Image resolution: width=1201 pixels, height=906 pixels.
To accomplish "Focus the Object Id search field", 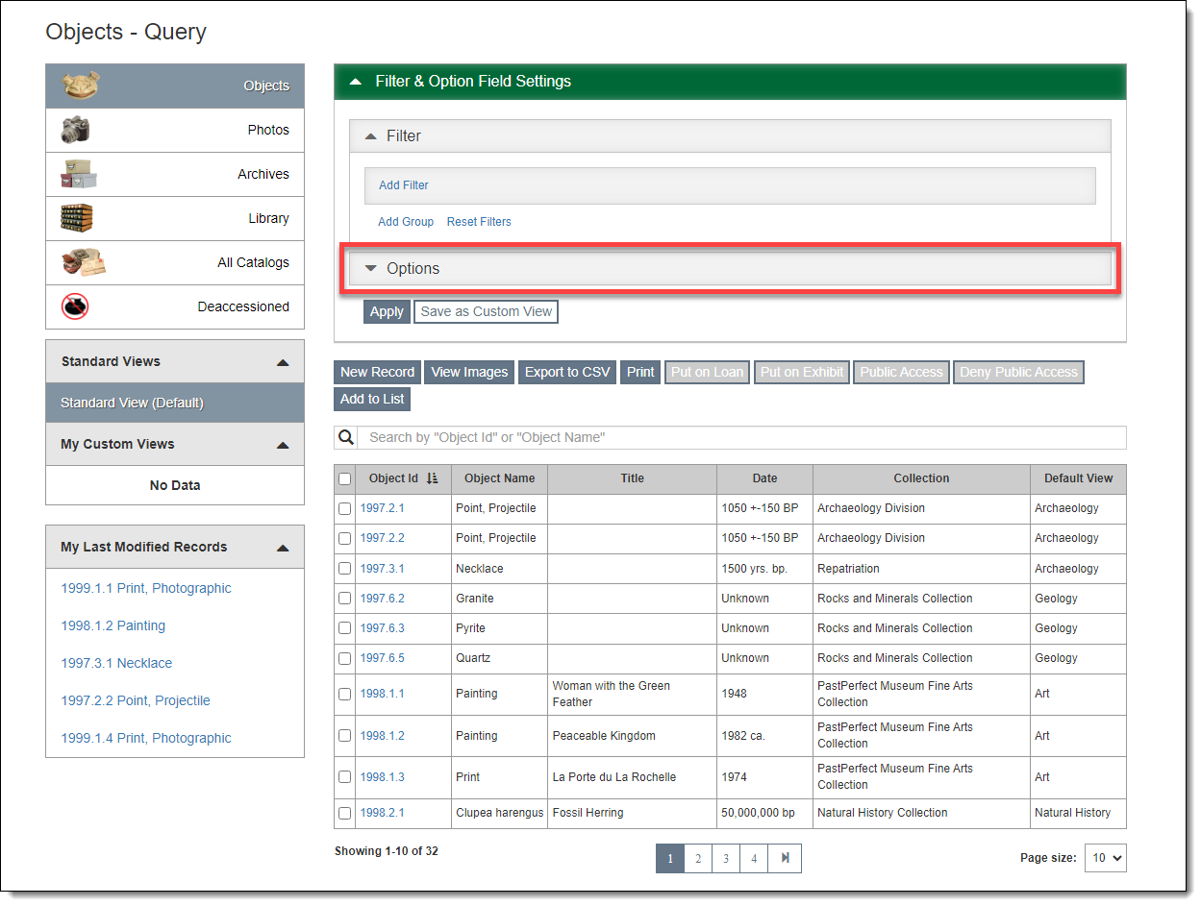I will click(x=740, y=437).
